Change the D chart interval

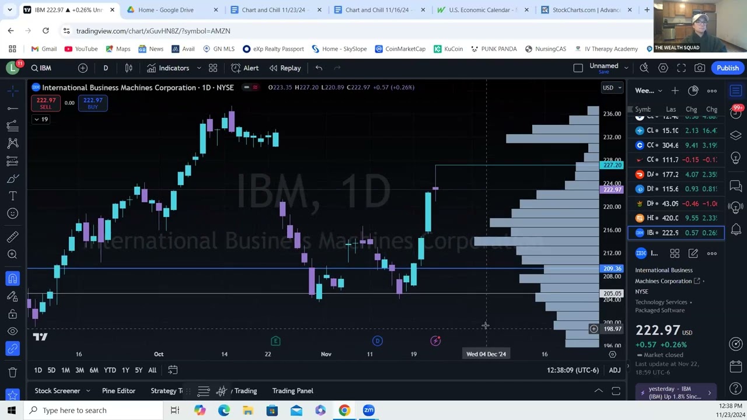click(106, 68)
